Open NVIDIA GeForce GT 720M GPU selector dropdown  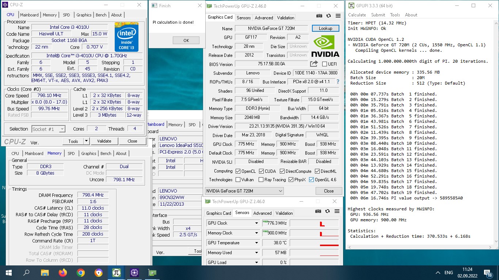click(244, 191)
